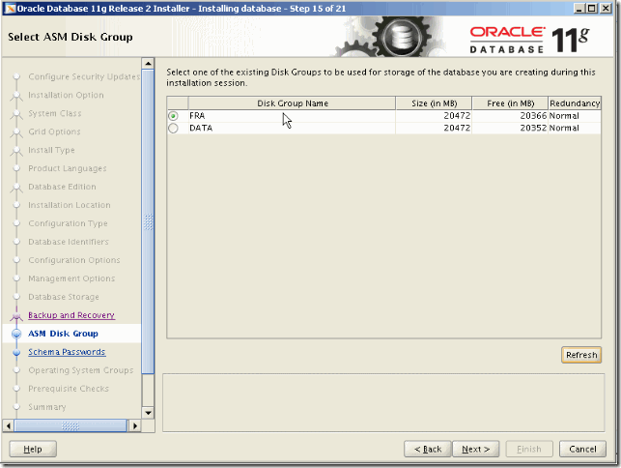
Task: Cancel the installation
Action: point(582,449)
